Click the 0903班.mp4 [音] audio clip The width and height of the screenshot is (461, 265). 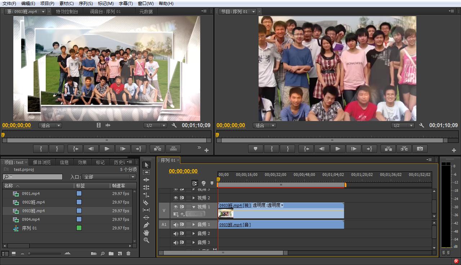point(281,225)
